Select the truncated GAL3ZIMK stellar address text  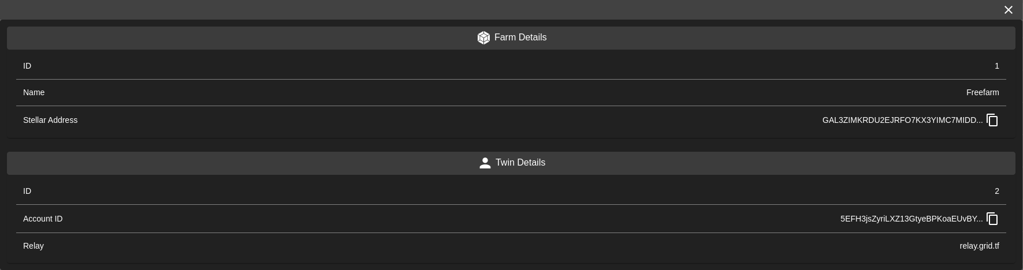tap(902, 120)
